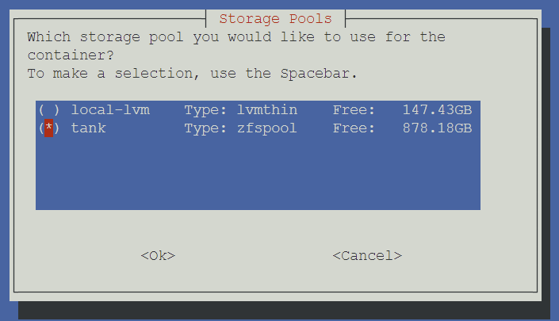The height and width of the screenshot is (321, 559).
Task: Click the dark shadow below the dialog
Action: (x=284, y=311)
